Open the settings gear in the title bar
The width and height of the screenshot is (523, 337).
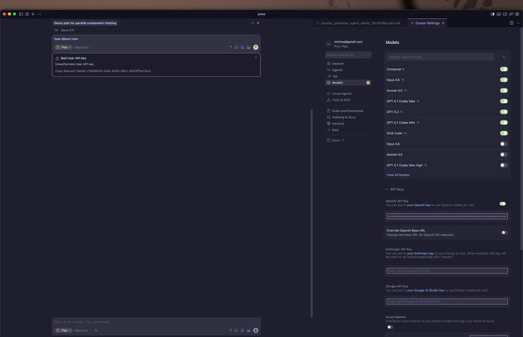pyautogui.click(x=517, y=14)
